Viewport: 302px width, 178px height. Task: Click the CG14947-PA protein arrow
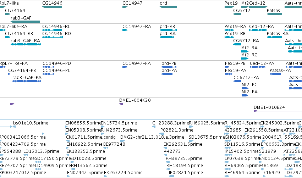tap(125, 67)
